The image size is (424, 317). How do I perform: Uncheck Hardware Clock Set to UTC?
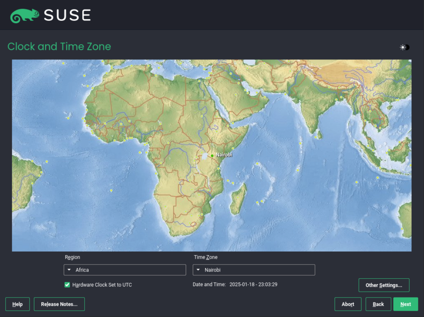pyautogui.click(x=67, y=285)
